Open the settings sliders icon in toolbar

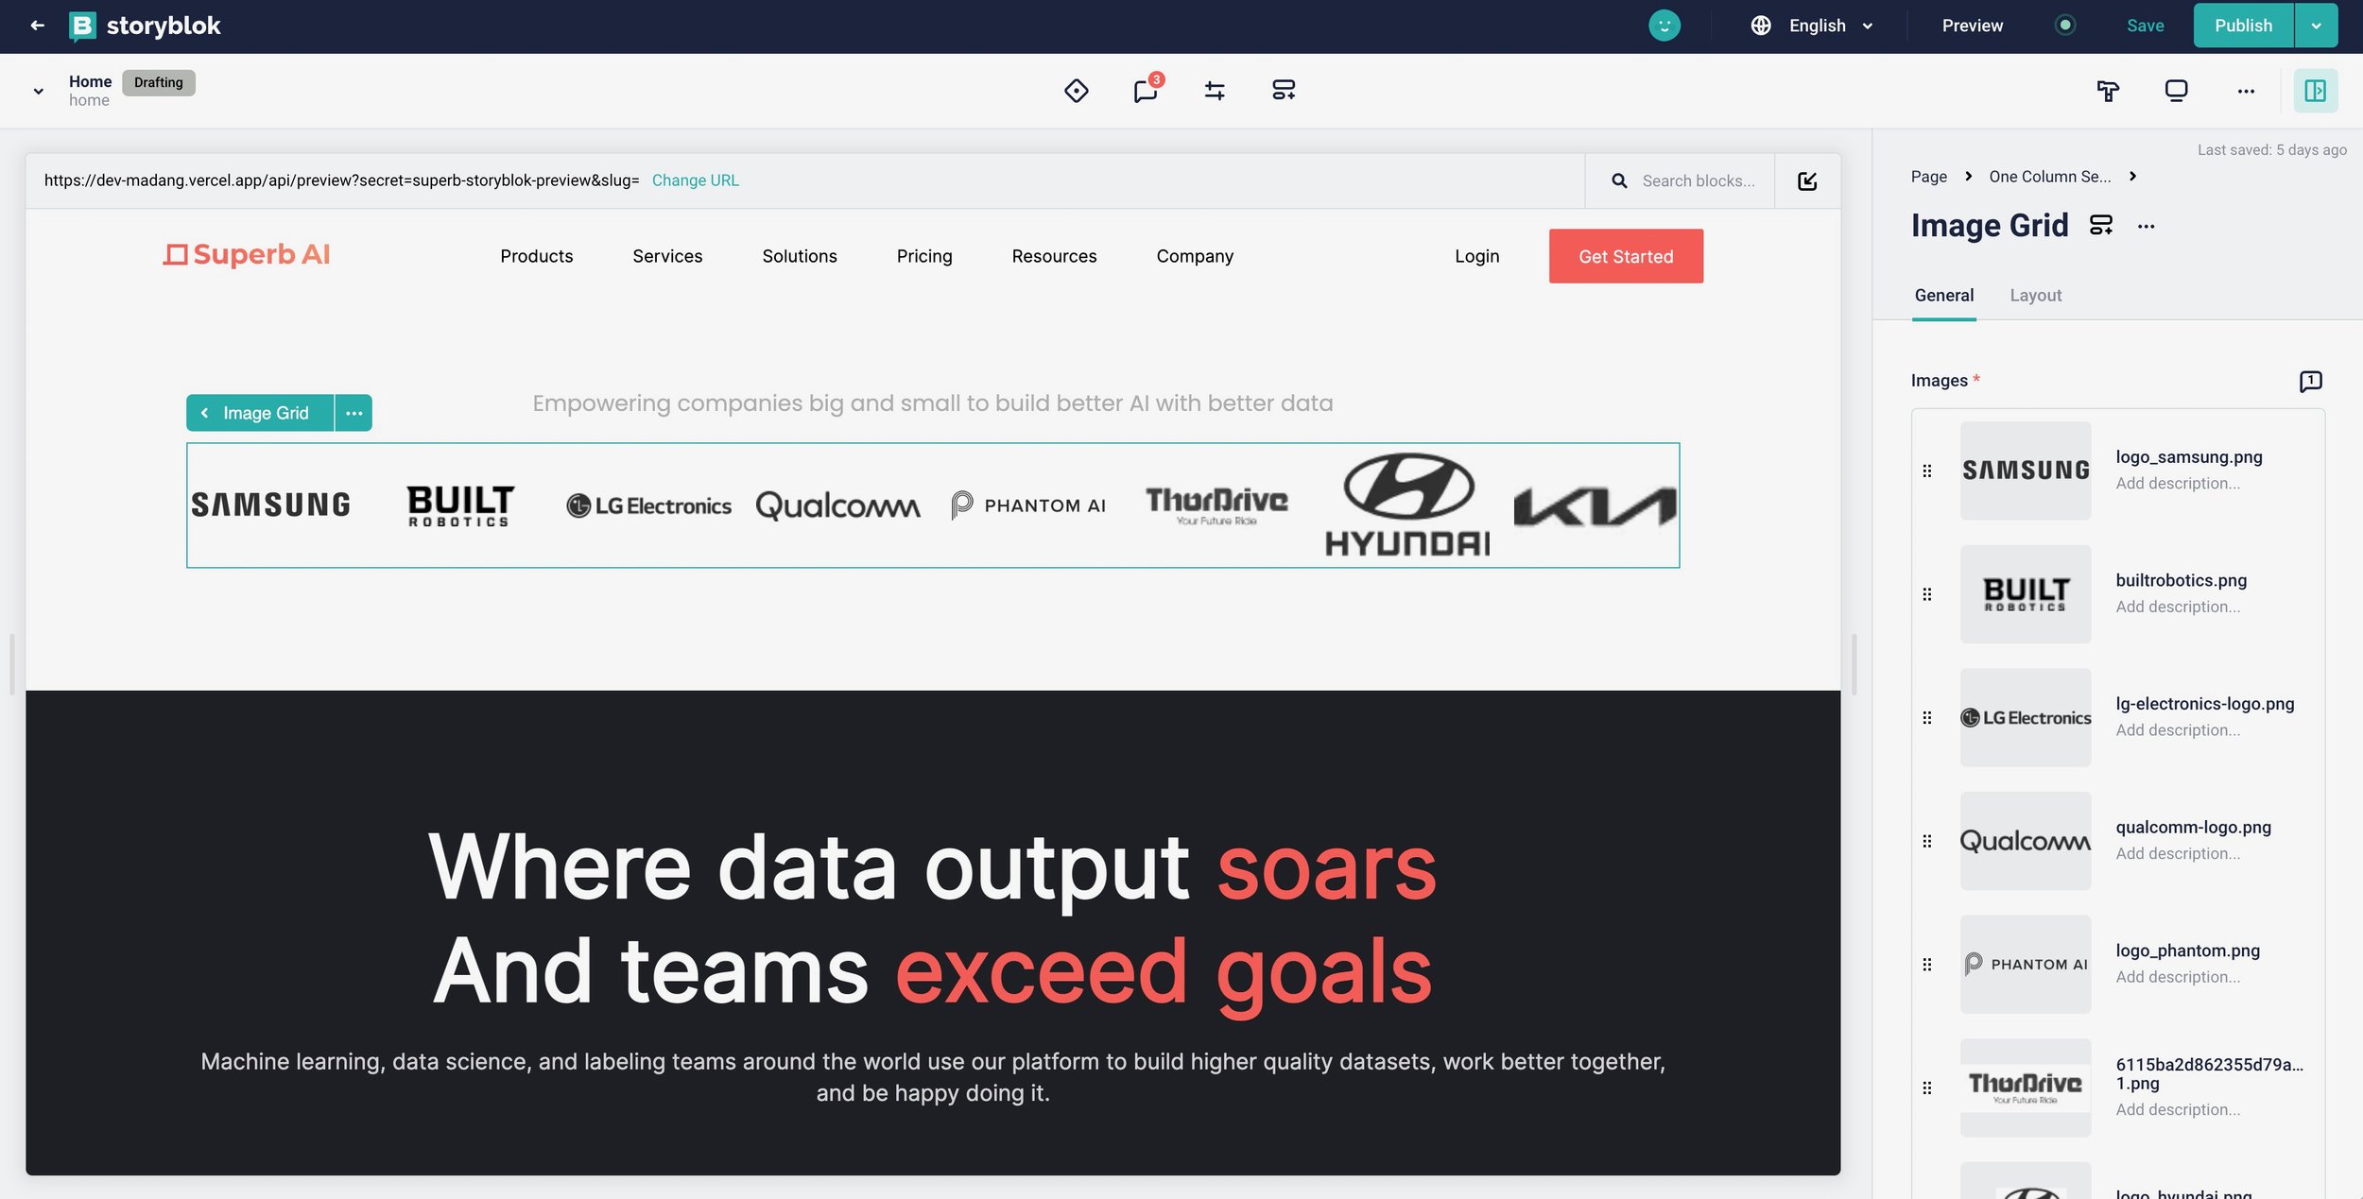coord(1215,91)
